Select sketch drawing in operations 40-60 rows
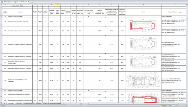The height and width of the screenshot is (107, 188). tap(143, 62)
